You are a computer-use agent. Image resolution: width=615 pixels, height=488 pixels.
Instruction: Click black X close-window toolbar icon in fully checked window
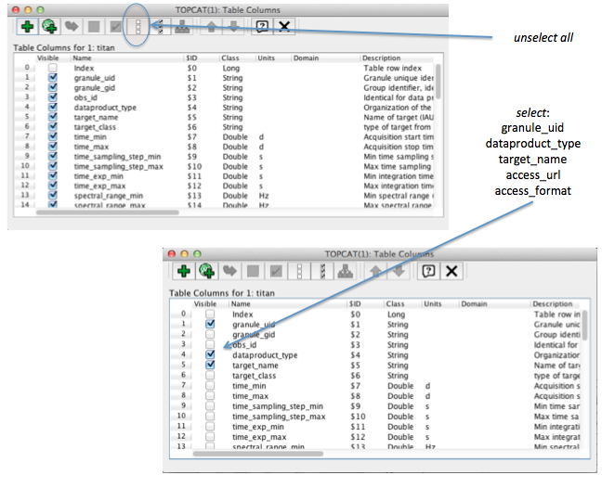coord(284,27)
